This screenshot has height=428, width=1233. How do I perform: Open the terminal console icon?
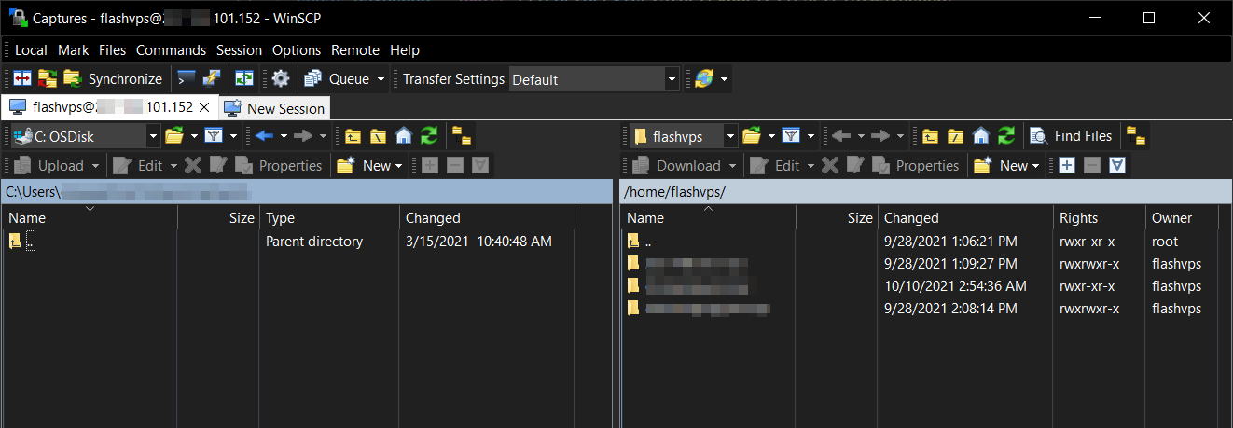[x=187, y=79]
